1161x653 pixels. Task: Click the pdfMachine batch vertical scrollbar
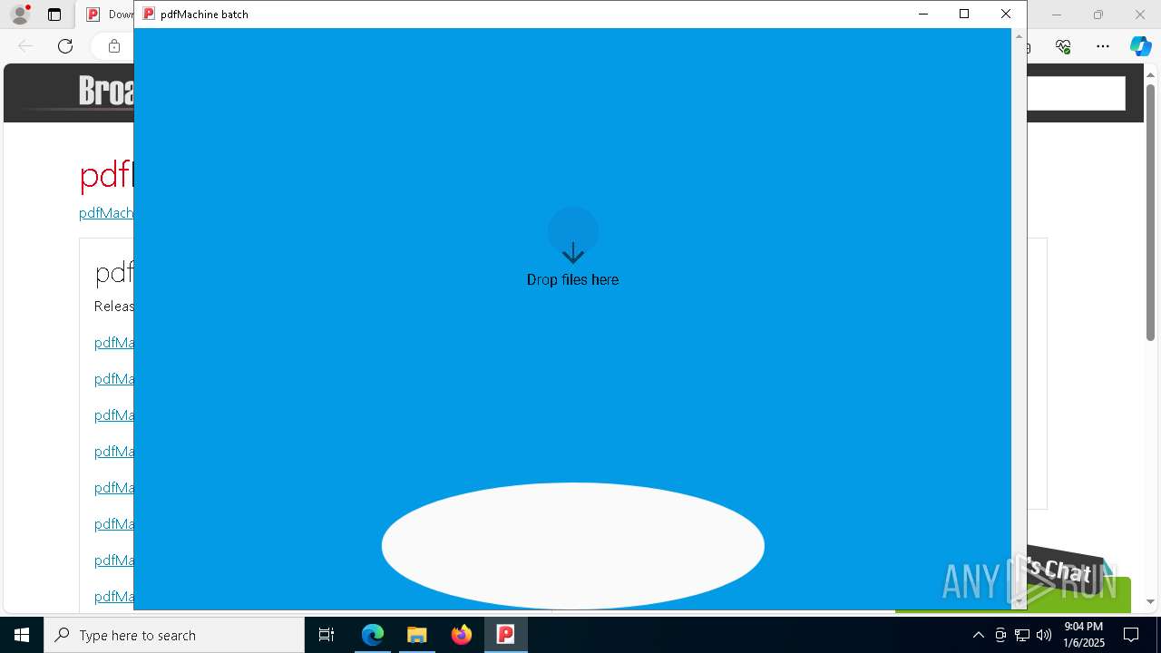click(1019, 319)
